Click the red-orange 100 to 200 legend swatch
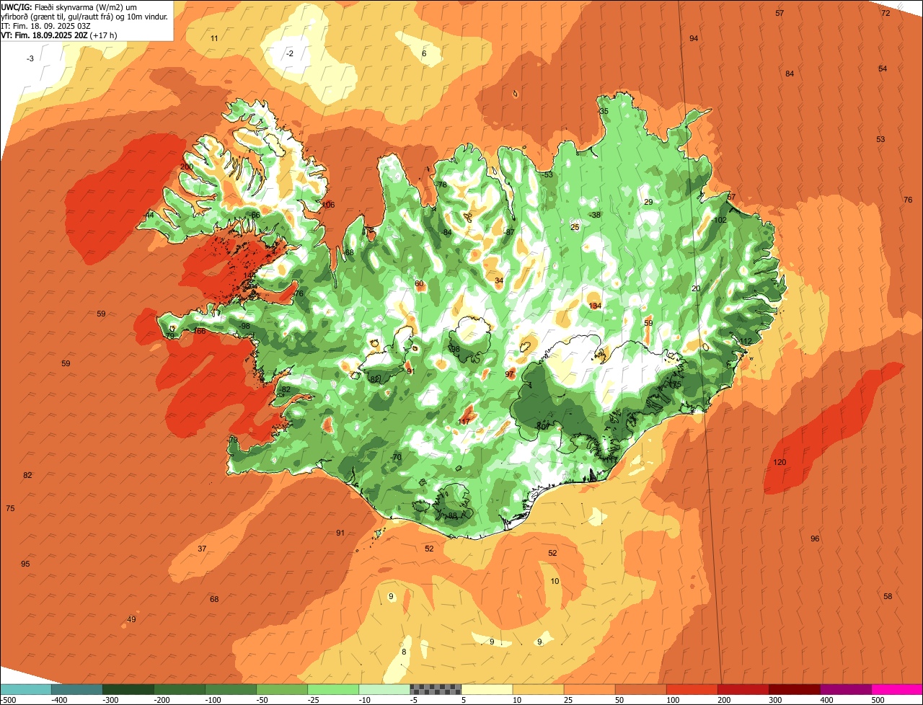Image resolution: width=923 pixels, height=705 pixels. tap(692, 689)
